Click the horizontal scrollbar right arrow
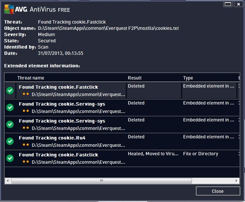 [237, 181]
